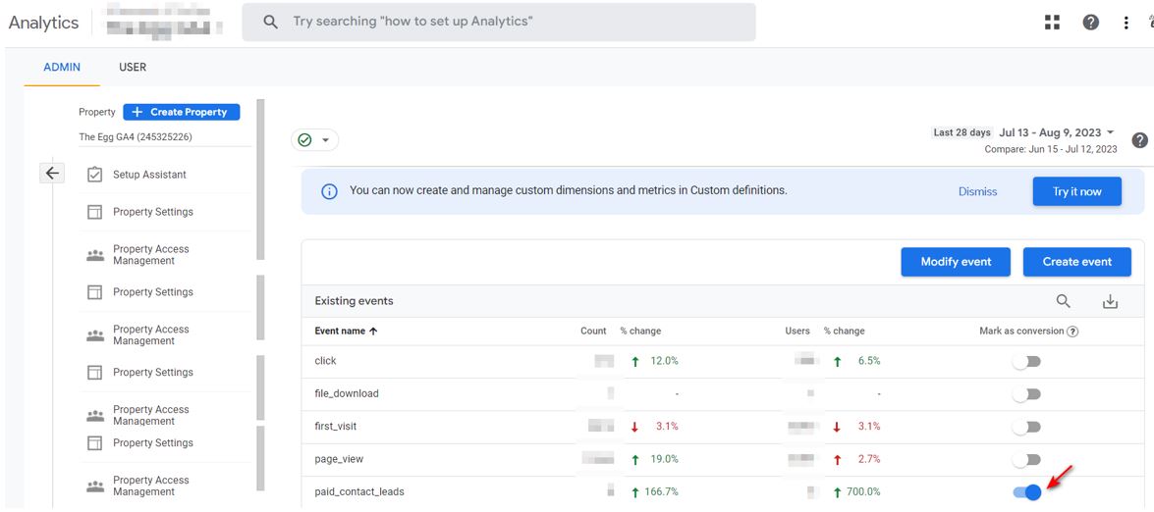Click the 12.0% count change value
1154x512 pixels.
tap(665, 361)
